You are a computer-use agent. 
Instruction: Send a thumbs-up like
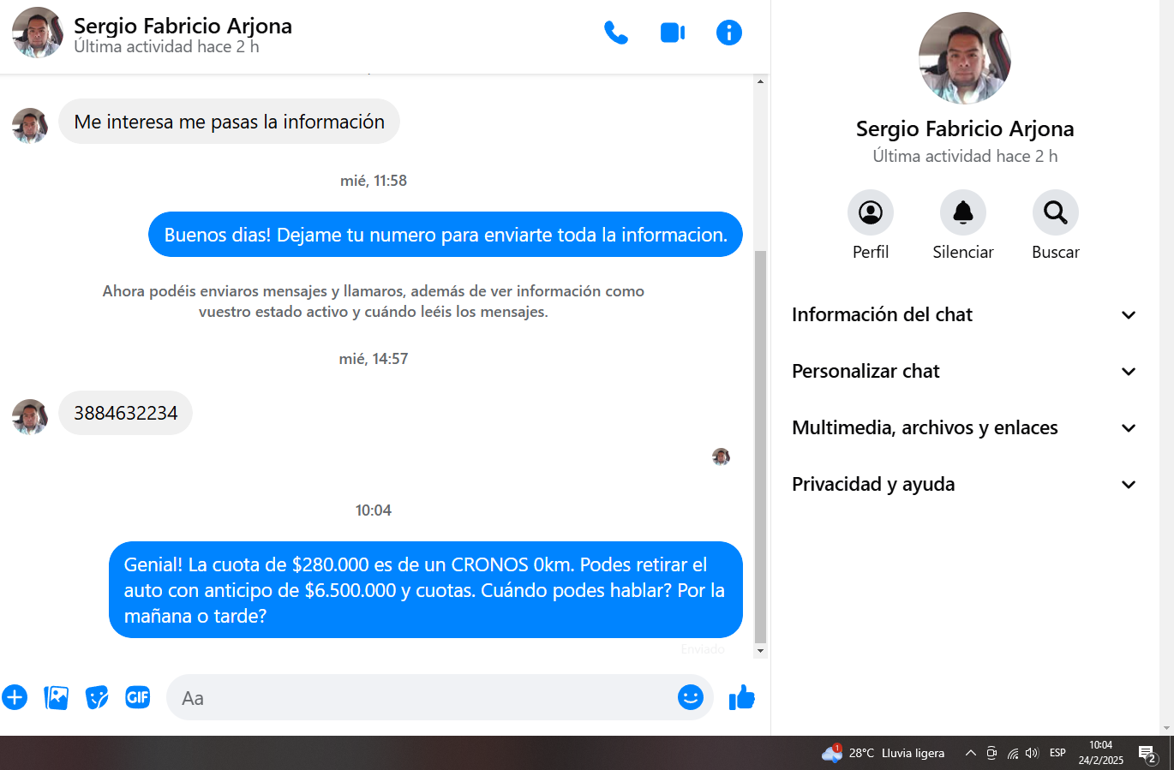click(x=741, y=697)
